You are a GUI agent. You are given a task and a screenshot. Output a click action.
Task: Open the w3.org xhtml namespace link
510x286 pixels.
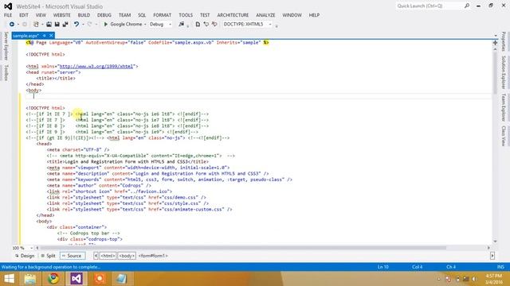[96, 67]
